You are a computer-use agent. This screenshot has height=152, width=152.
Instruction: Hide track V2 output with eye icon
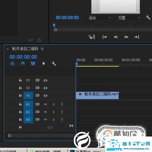(45, 88)
